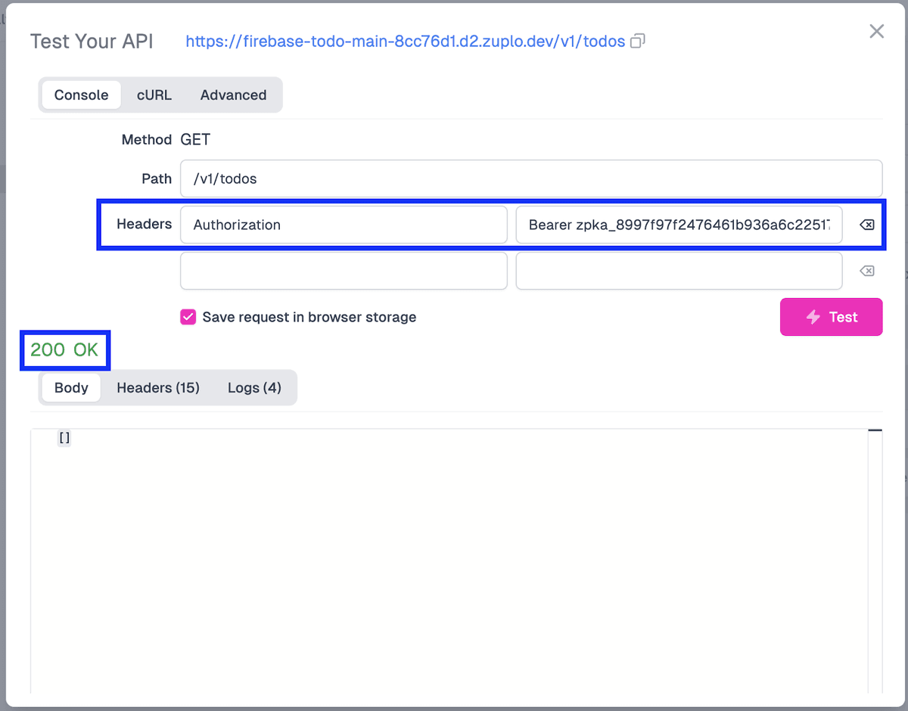Click the 200 OK status indicator
The height and width of the screenshot is (711, 908).
point(64,350)
